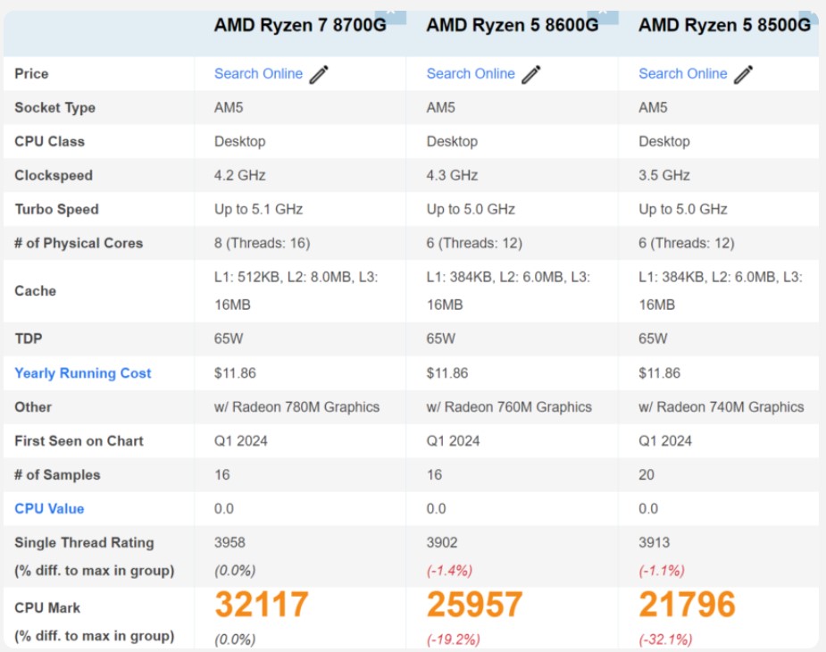Remove AMD Ryzen 7 8700G from the comparison

click(390, 13)
